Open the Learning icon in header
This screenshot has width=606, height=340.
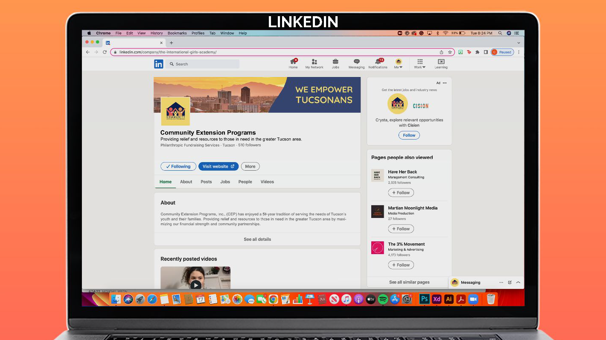coord(441,64)
